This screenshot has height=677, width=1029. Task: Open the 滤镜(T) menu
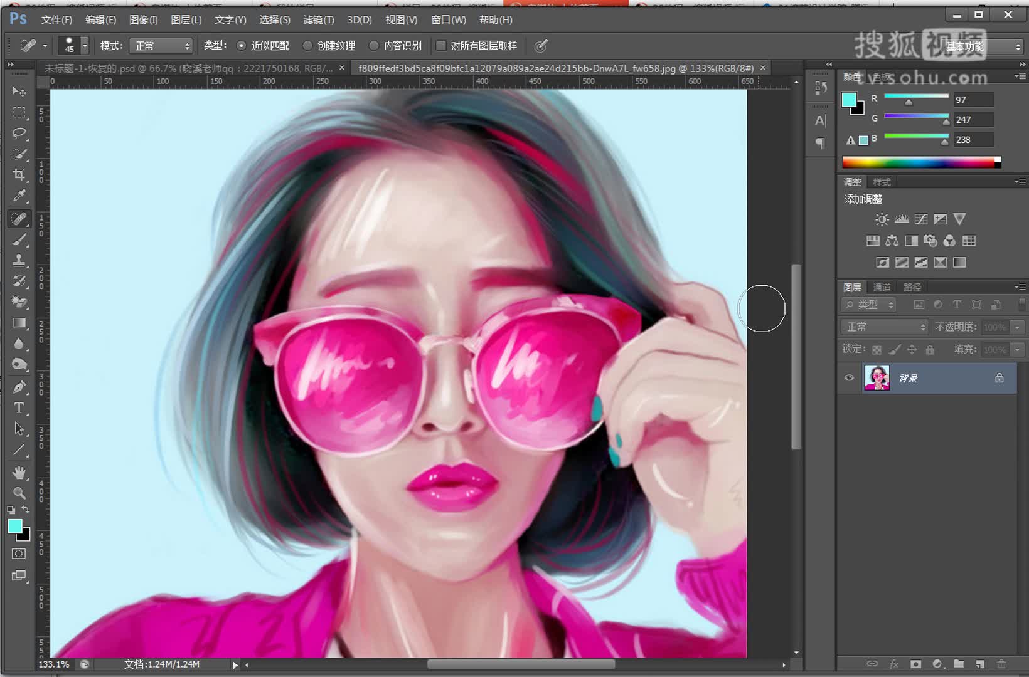[319, 20]
